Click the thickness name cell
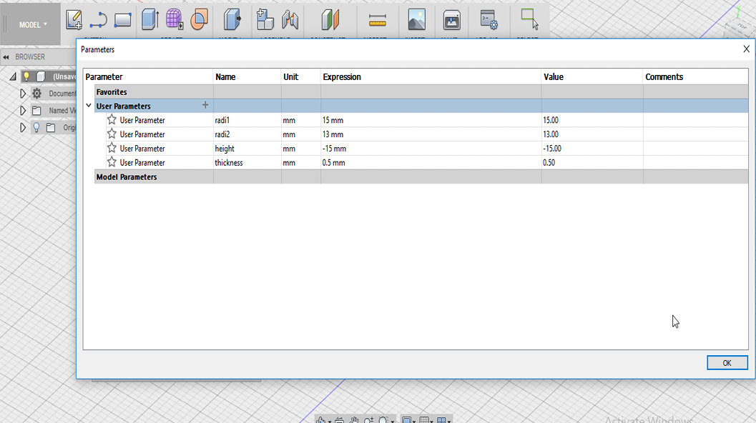This screenshot has height=423, width=756. tap(247, 163)
